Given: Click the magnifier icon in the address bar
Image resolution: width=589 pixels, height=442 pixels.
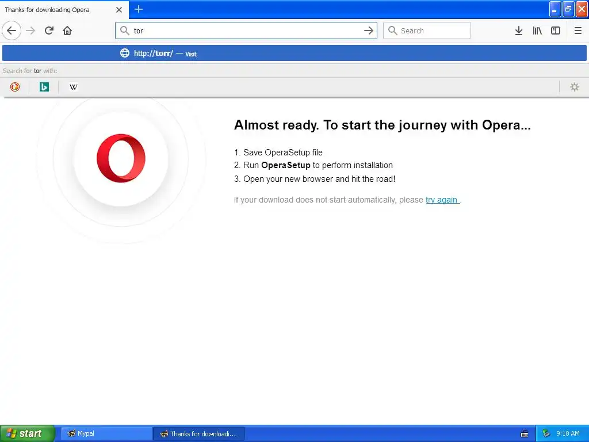Looking at the screenshot, I should click(x=125, y=31).
